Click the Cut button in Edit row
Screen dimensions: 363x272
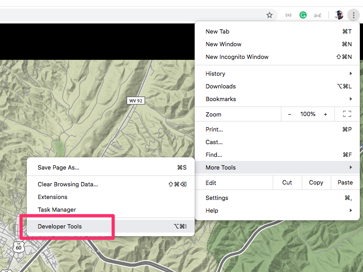(x=287, y=182)
